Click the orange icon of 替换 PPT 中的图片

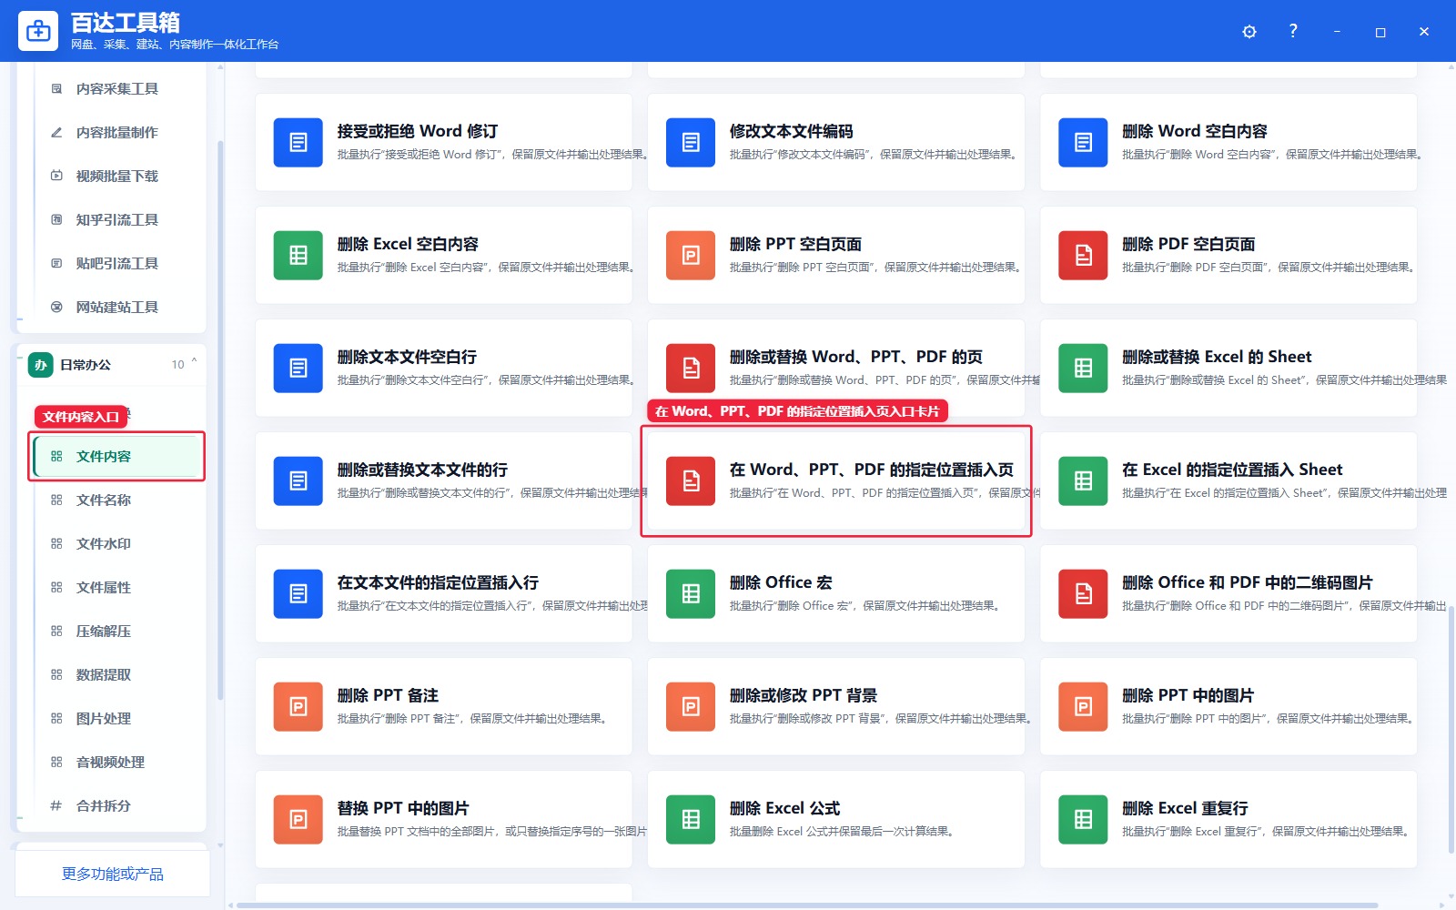(x=298, y=819)
